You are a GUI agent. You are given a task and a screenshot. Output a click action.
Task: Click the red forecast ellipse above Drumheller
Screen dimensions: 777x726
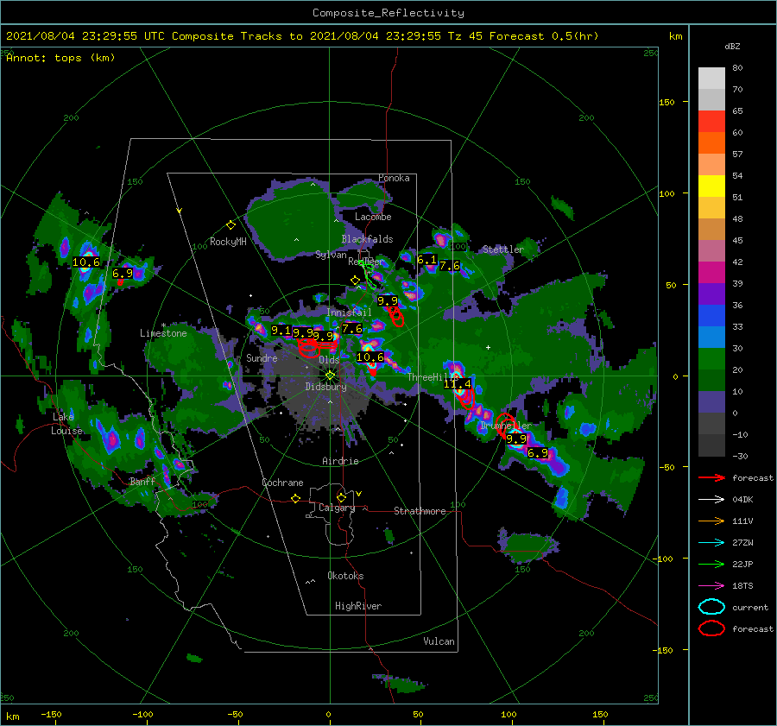pyautogui.click(x=505, y=425)
